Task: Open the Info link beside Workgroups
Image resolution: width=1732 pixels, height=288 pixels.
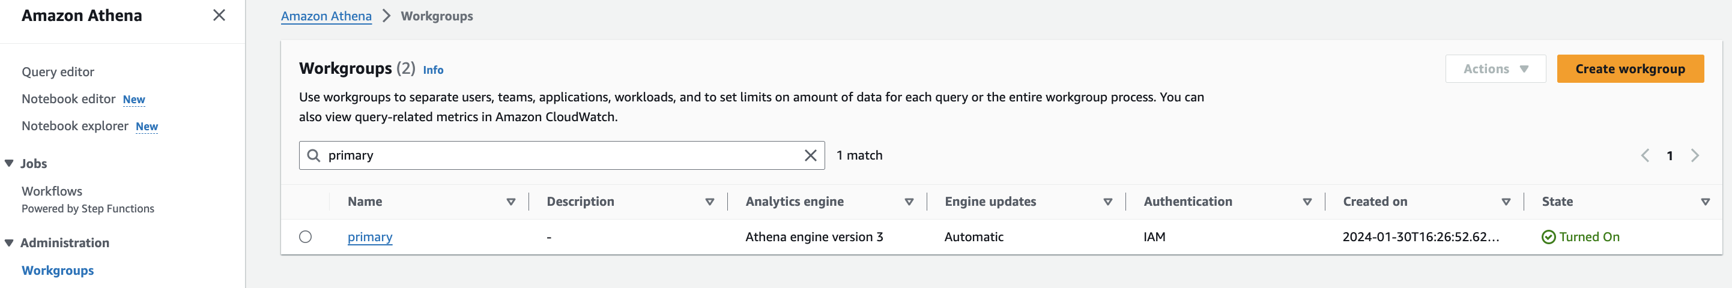Action: [x=433, y=70]
